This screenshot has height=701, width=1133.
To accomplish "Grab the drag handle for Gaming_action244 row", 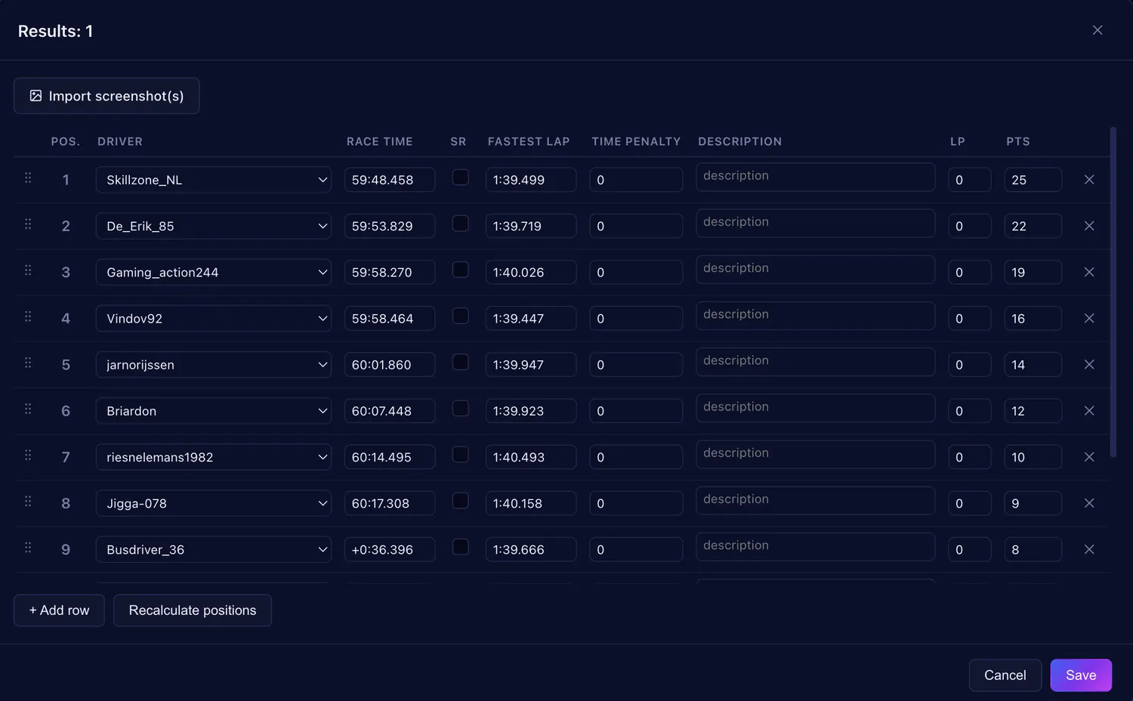I will [x=28, y=270].
